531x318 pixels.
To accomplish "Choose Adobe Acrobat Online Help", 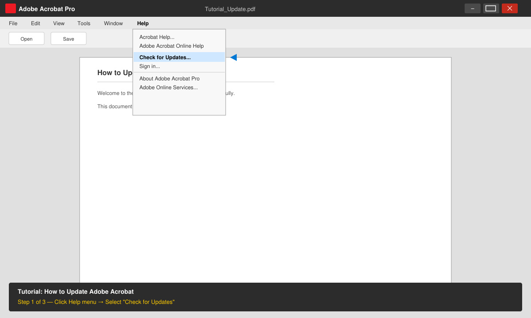I will click(x=179, y=46).
